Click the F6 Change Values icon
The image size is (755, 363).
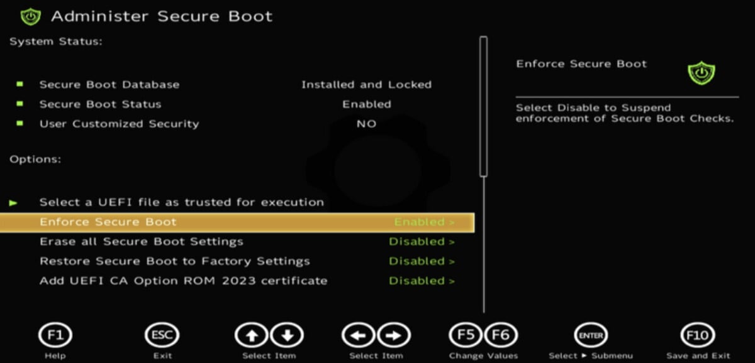pos(501,335)
